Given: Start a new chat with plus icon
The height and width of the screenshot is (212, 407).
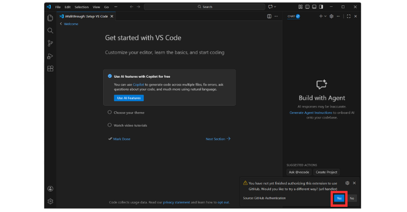Looking at the screenshot, I should pyautogui.click(x=321, y=16).
